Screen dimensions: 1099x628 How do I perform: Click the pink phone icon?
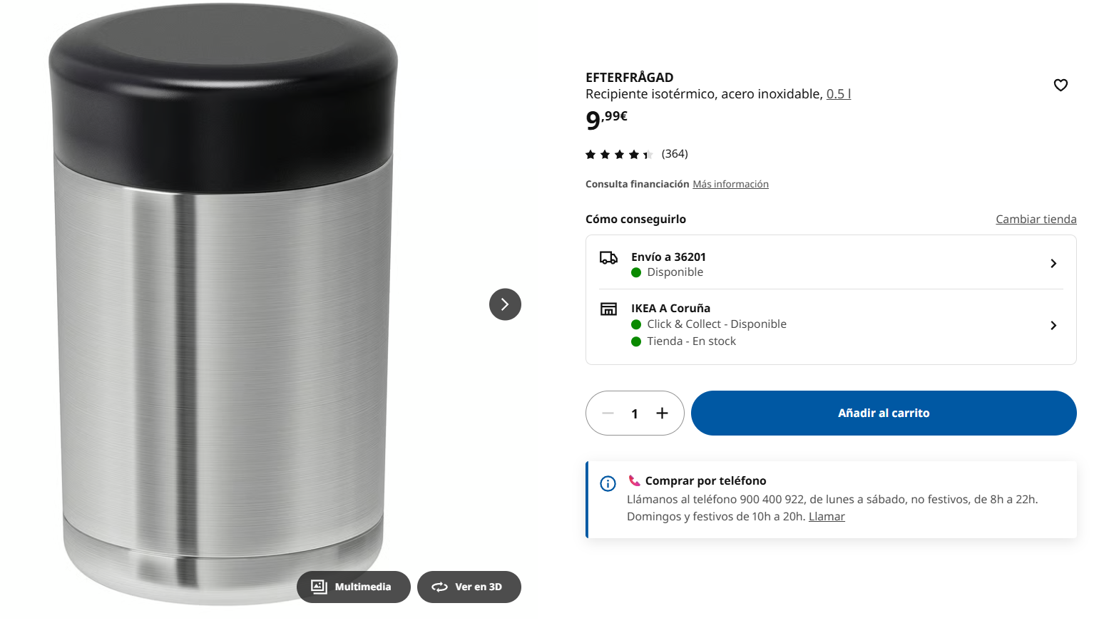tap(634, 480)
